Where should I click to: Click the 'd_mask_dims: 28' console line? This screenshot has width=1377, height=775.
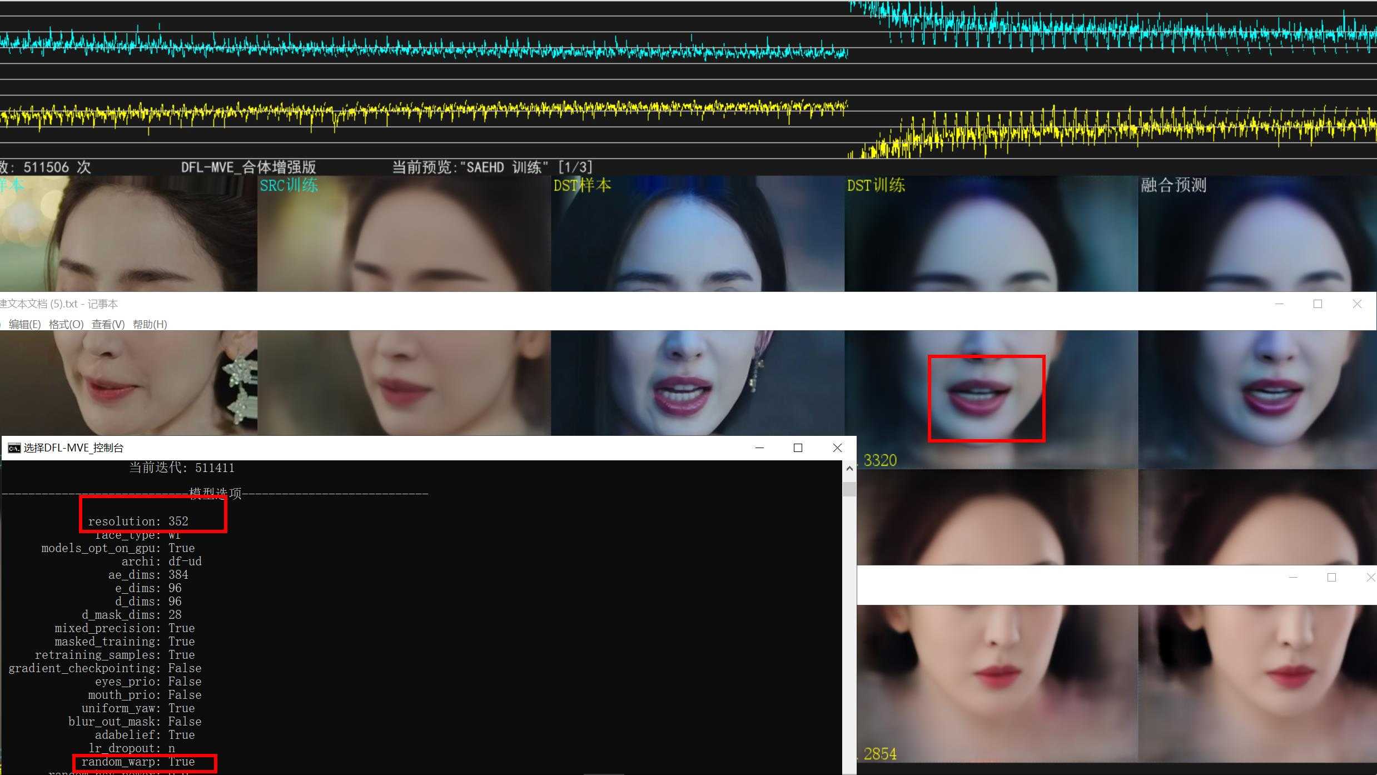point(131,615)
